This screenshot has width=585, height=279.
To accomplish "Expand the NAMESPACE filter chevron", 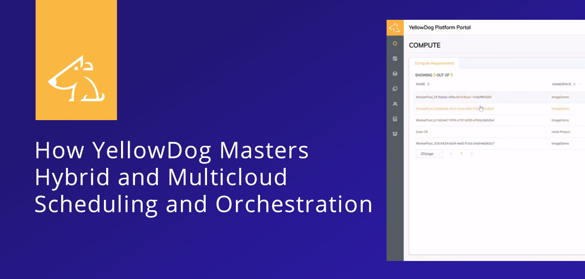I will [579, 84].
